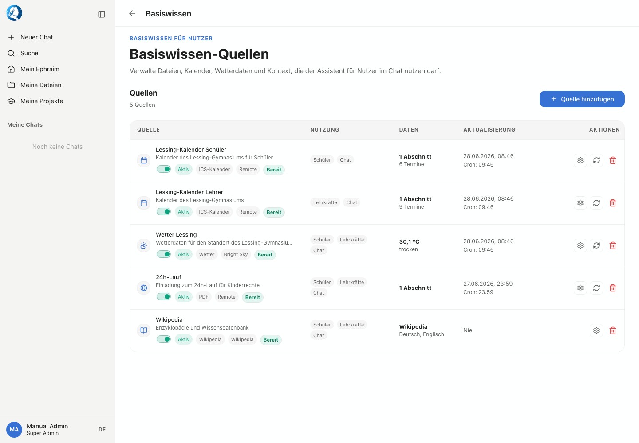Go back using the arrow icon
The image size is (639, 443).
click(x=132, y=13)
